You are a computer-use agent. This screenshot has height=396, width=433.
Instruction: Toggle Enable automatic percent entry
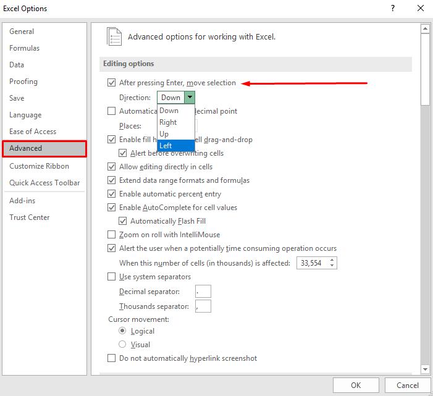point(112,194)
